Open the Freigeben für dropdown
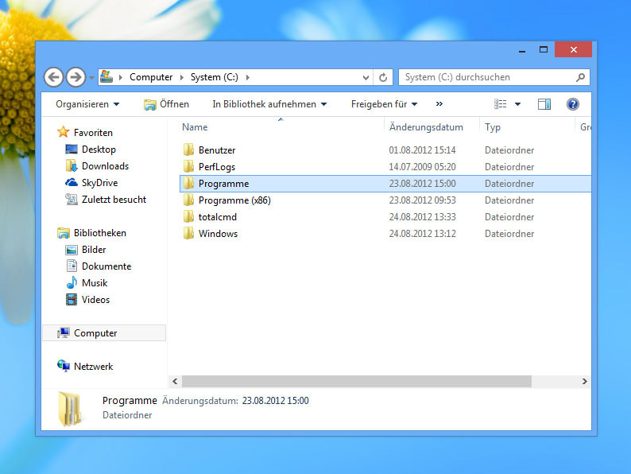Screen dimensions: 631x474 tap(384, 104)
